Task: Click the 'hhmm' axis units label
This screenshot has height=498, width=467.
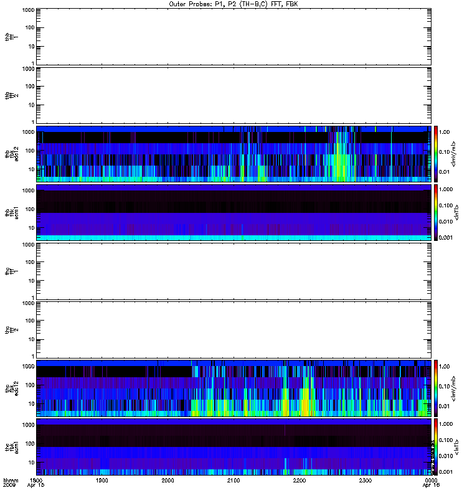Action: coord(11,481)
